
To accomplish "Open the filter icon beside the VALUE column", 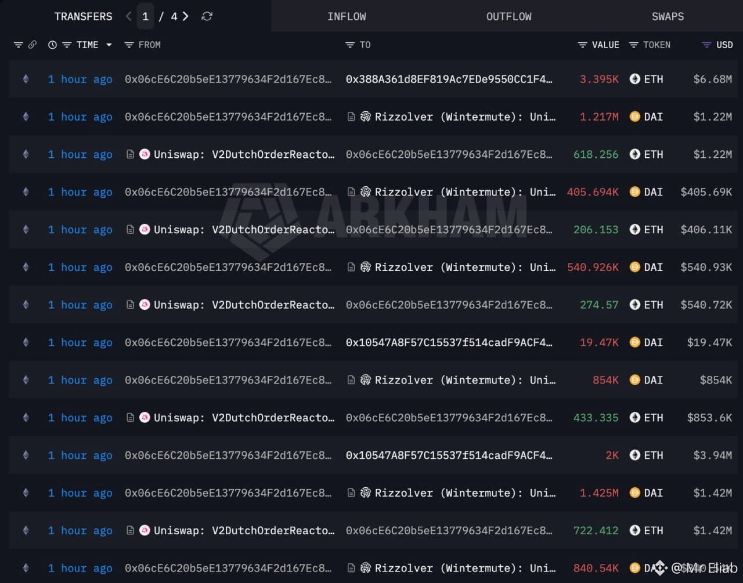I will click(582, 45).
